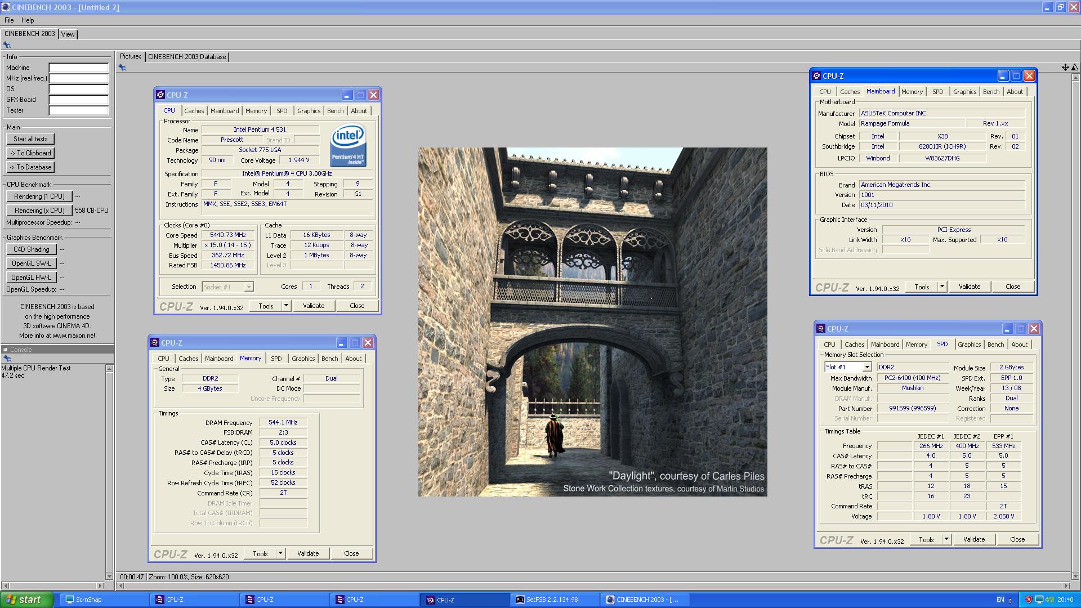Click the Intel Pentium 4 HT logo

click(348, 146)
